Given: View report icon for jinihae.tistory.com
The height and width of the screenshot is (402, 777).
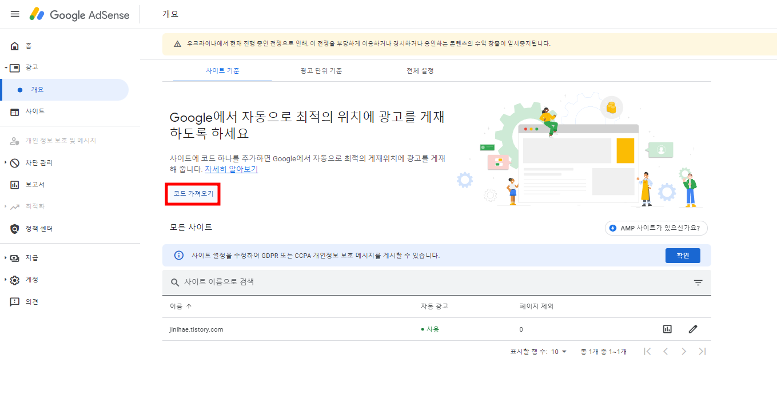Looking at the screenshot, I should 667,329.
